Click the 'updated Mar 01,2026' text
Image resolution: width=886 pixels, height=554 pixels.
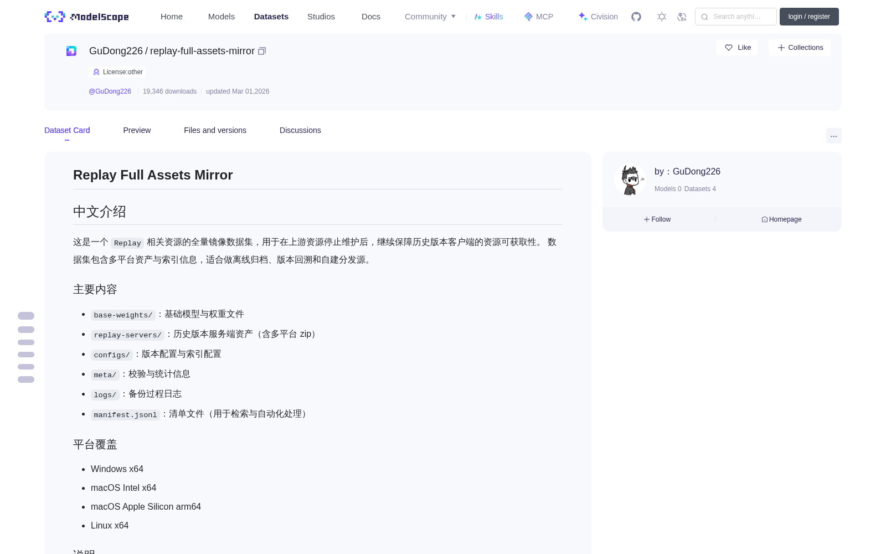[238, 91]
